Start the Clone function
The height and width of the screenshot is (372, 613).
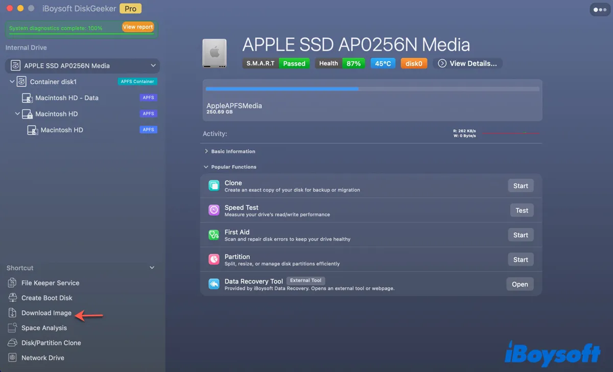521,185
